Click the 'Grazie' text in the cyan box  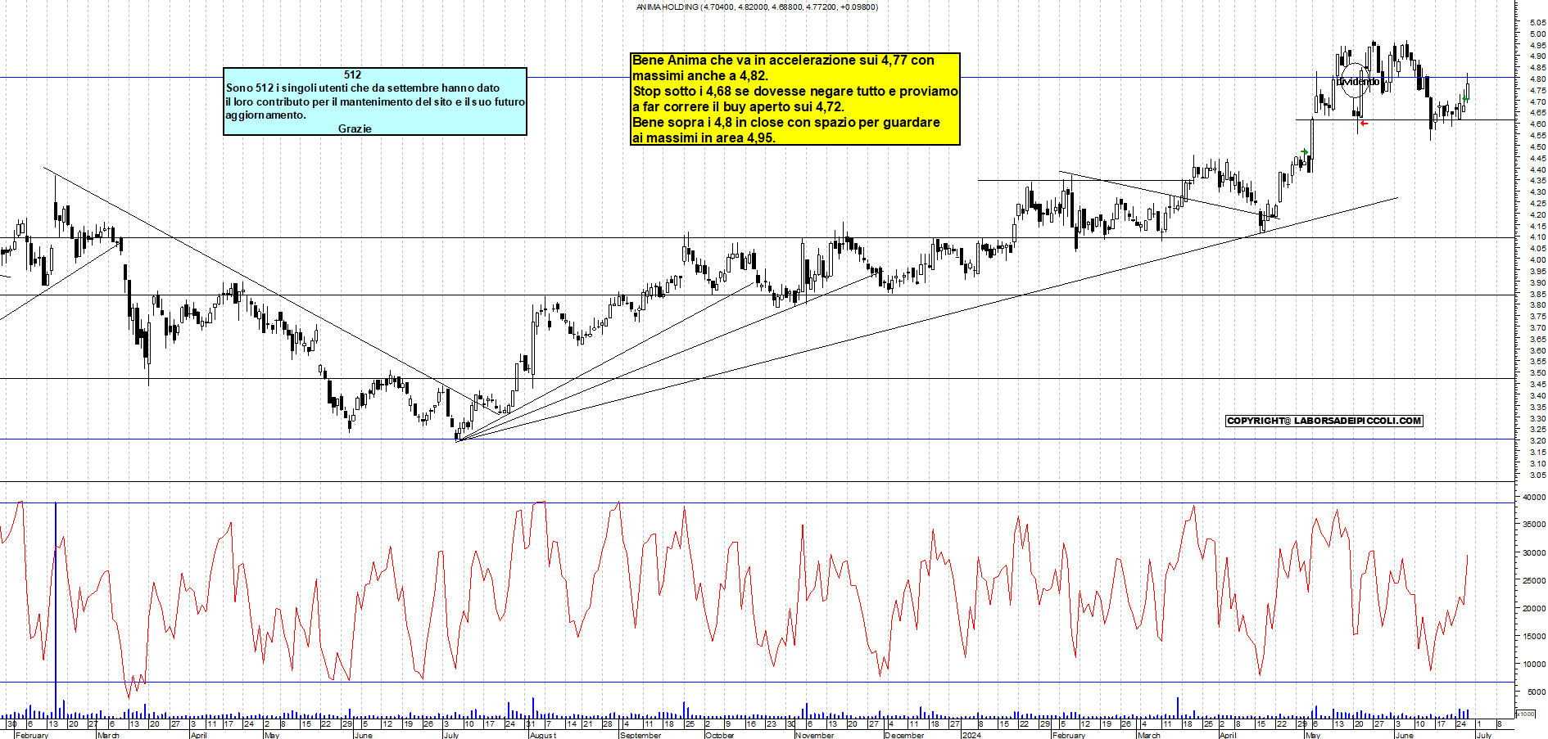(x=355, y=128)
